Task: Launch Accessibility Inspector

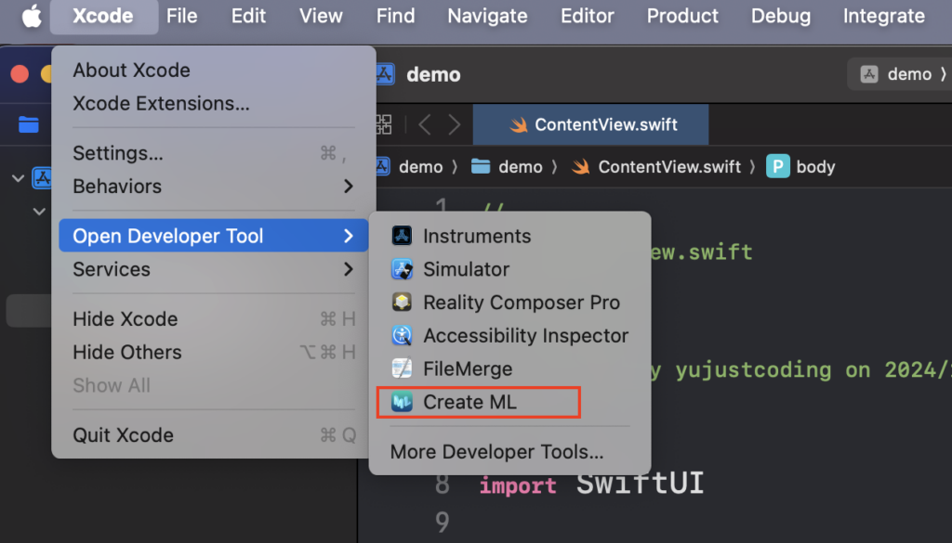Action: pyautogui.click(x=525, y=336)
